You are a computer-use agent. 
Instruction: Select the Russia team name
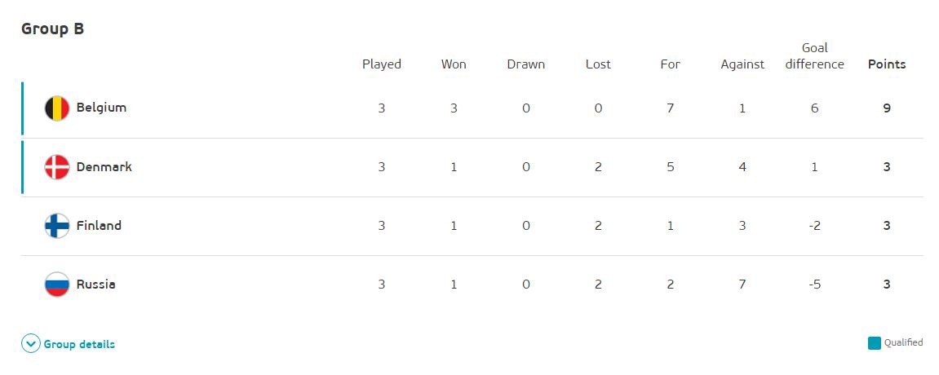tap(95, 285)
